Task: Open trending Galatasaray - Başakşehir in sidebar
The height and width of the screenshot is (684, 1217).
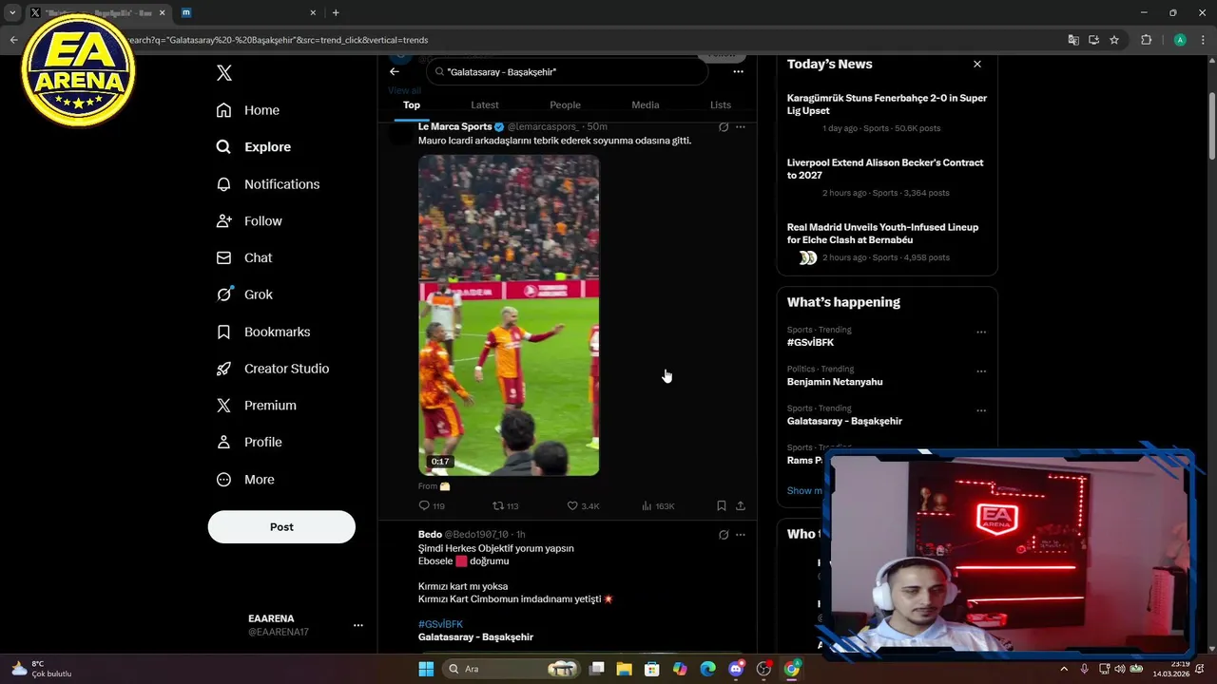Action: (844, 421)
